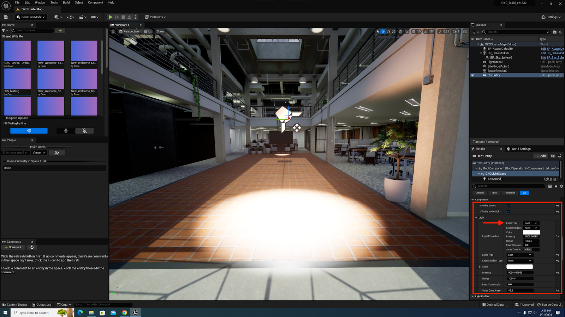
Task: Select the rotate transform tool in viewport
Action: [x=388, y=32]
